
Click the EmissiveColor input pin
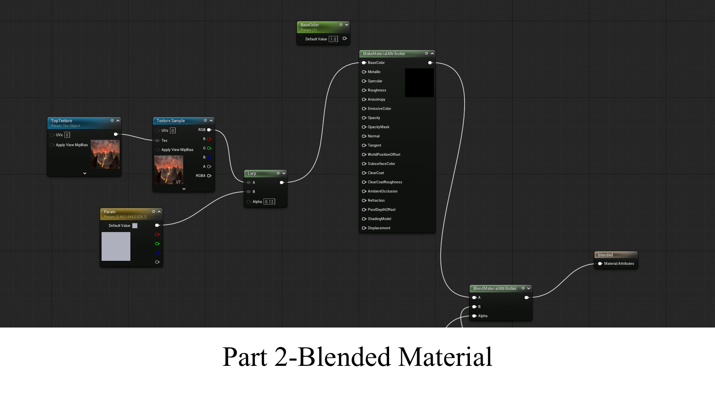364,109
